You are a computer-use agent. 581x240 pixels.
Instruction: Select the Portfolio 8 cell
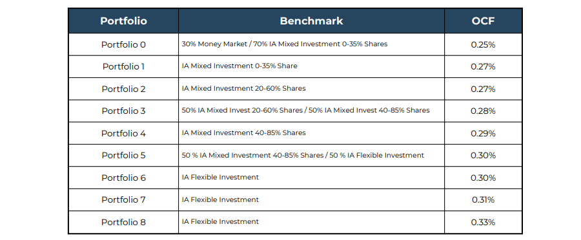tap(123, 222)
